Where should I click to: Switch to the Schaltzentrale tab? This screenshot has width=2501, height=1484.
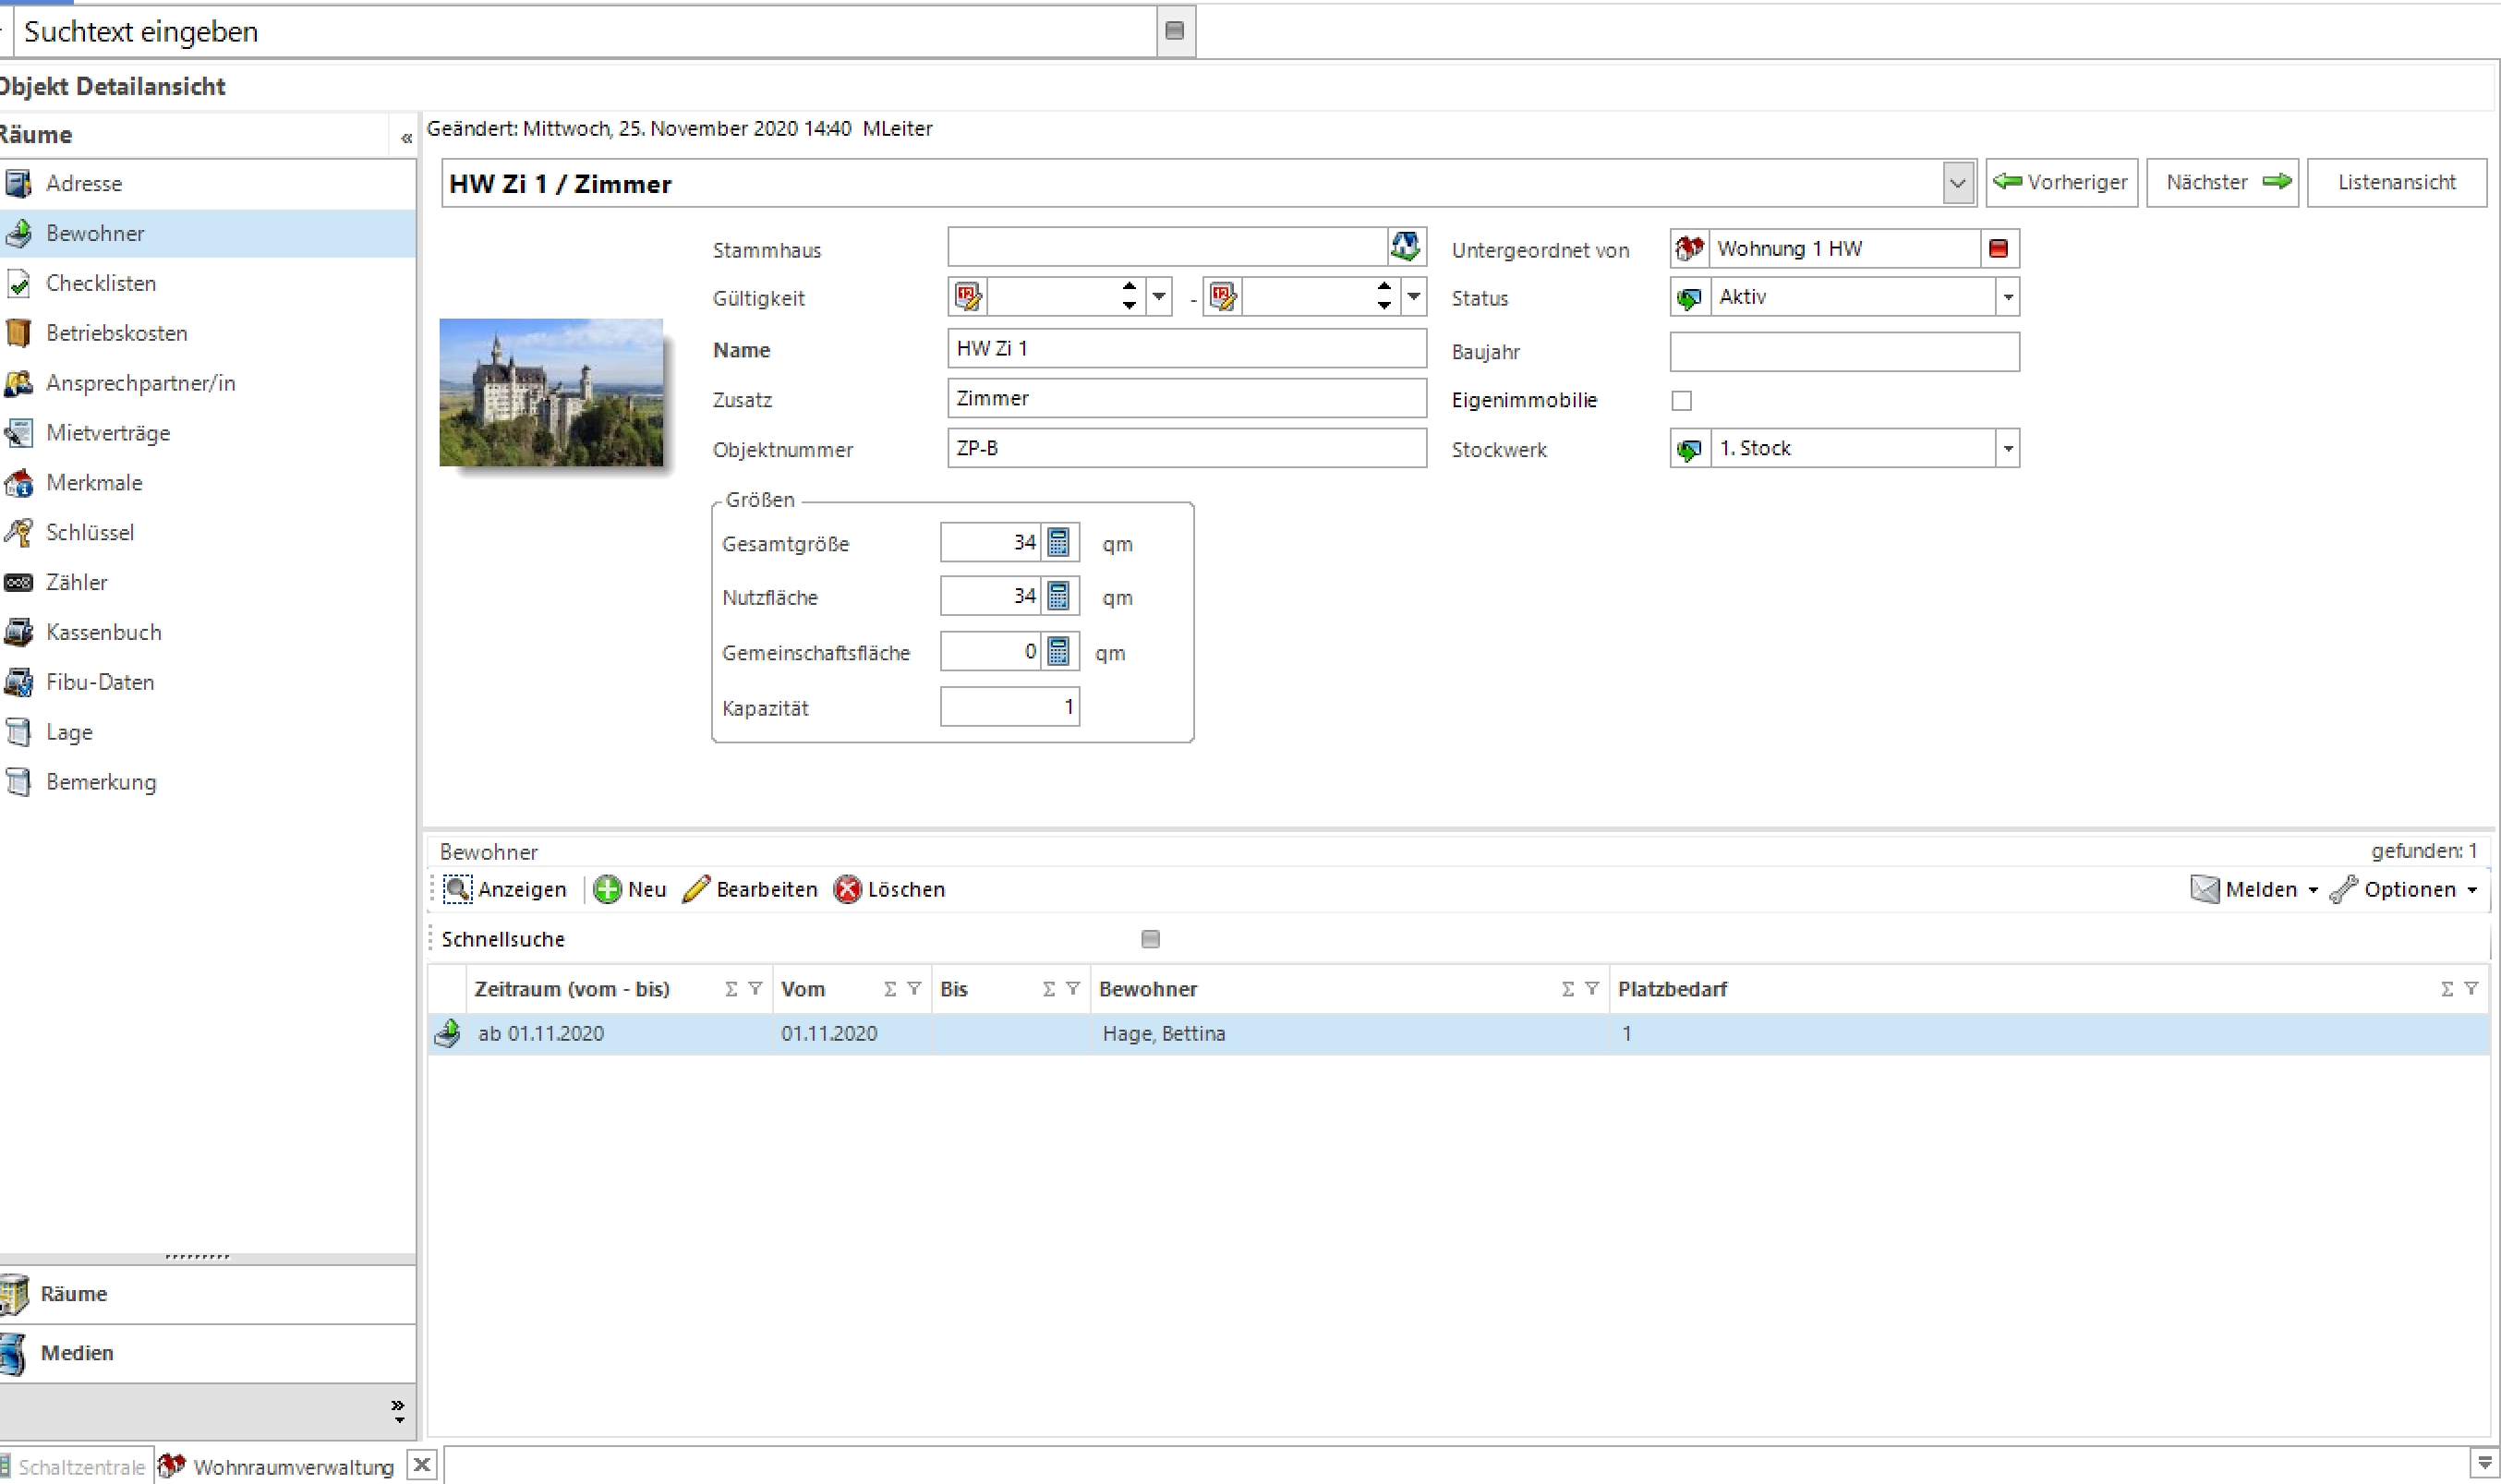click(76, 1466)
